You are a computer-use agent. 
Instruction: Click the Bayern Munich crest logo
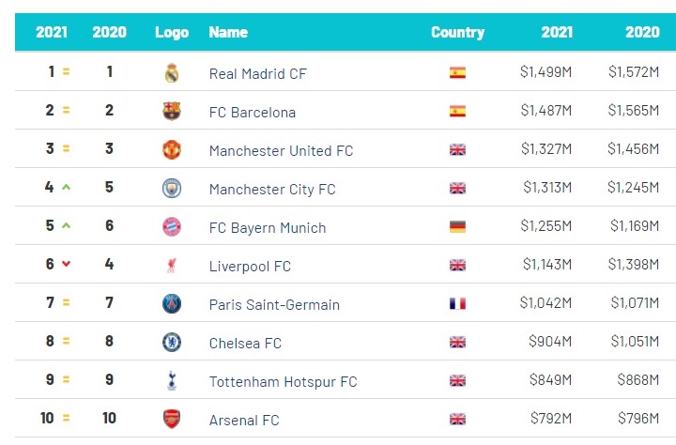[x=172, y=227]
